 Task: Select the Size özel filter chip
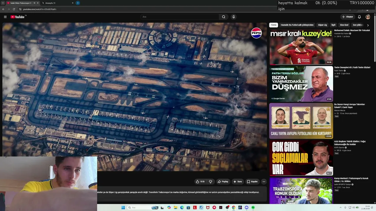tap(344, 25)
